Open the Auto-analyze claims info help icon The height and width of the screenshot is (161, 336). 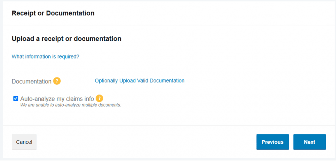(x=99, y=98)
